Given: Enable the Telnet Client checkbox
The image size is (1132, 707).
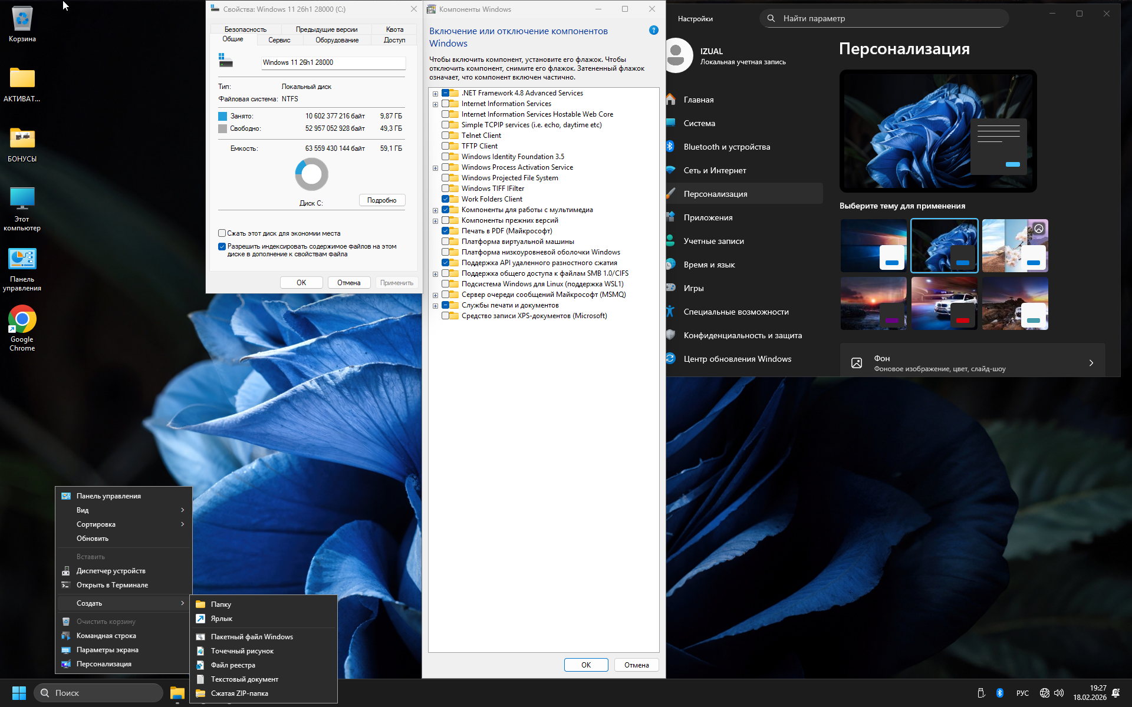Looking at the screenshot, I should 446,136.
